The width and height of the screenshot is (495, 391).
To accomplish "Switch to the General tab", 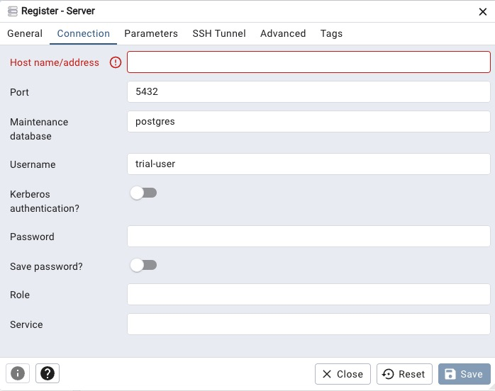I will click(25, 33).
